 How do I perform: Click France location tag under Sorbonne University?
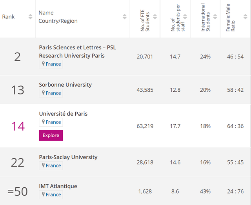[51, 93]
